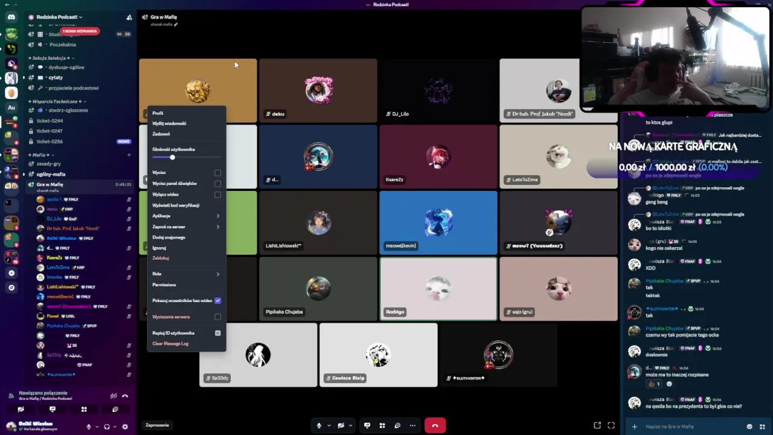Open camera options arrow in call controls
This screenshot has height=435, width=773.
[x=351, y=425]
